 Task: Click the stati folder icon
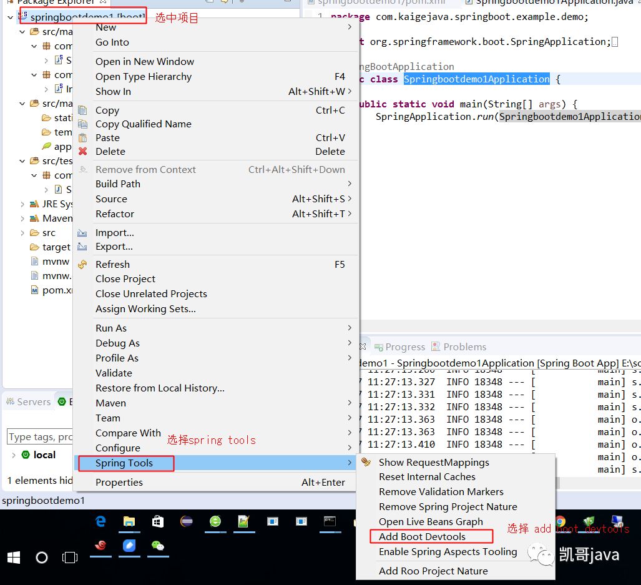pyautogui.click(x=46, y=118)
